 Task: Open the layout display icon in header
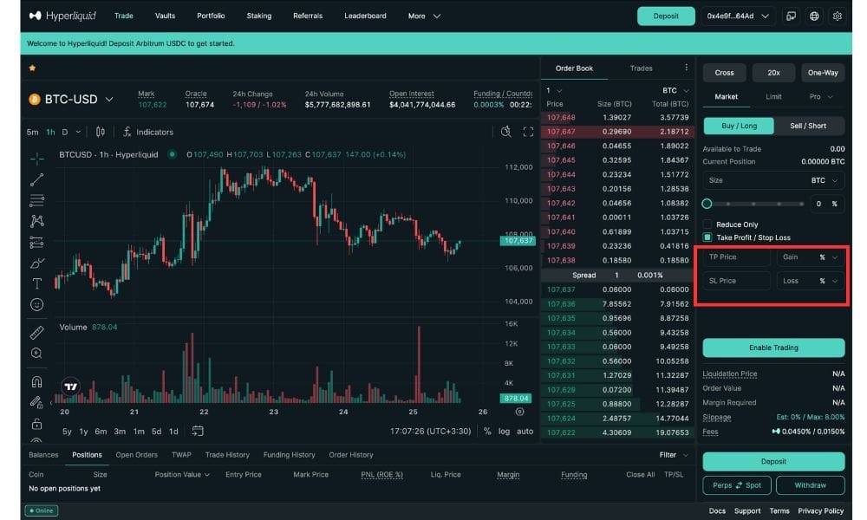(792, 16)
